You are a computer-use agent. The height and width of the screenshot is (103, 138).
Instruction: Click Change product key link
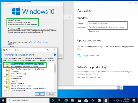pos(90,55)
